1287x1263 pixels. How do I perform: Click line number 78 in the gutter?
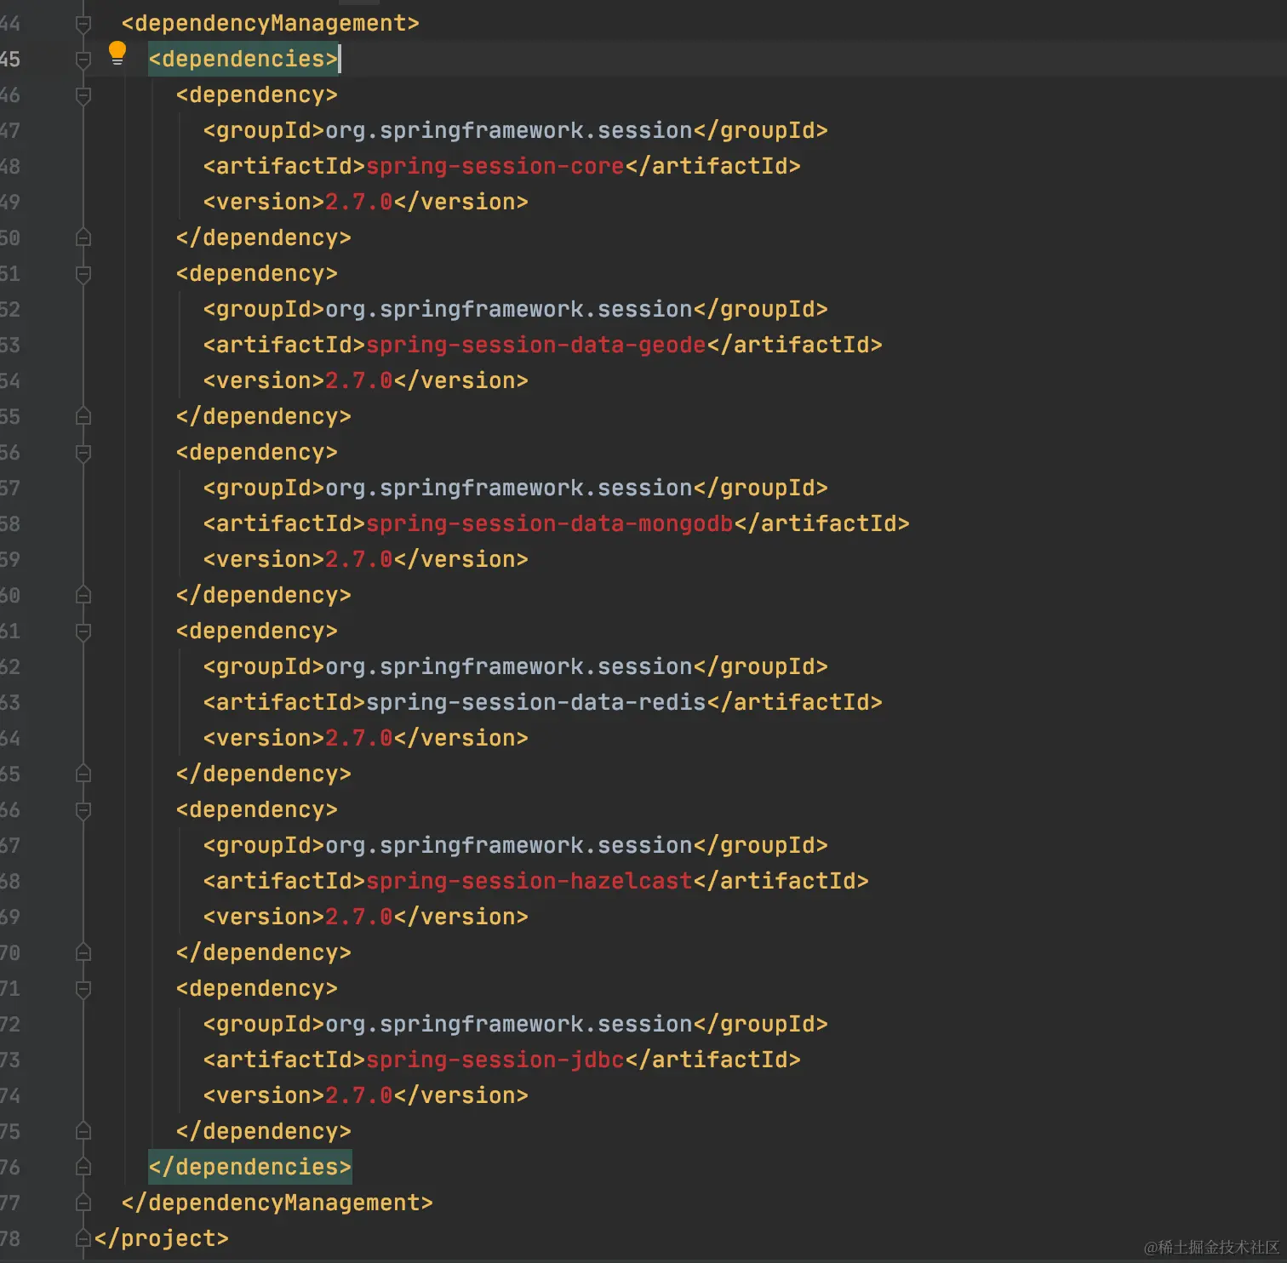click(9, 1238)
